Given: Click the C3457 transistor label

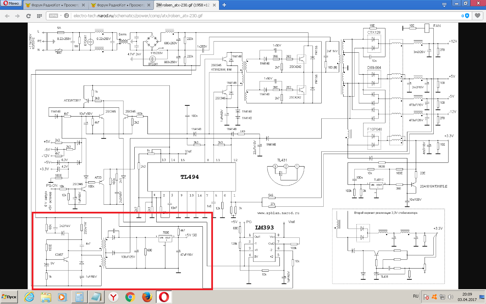Looking at the screenshot, I should [59, 255].
